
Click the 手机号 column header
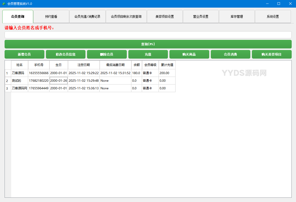(x=39, y=65)
